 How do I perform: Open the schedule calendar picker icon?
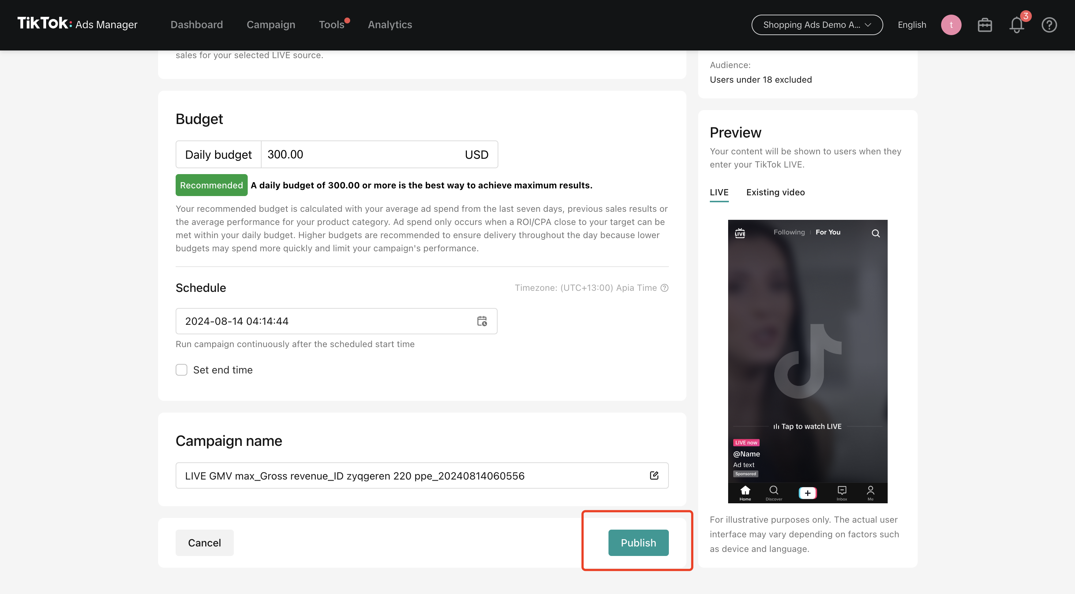pos(482,321)
